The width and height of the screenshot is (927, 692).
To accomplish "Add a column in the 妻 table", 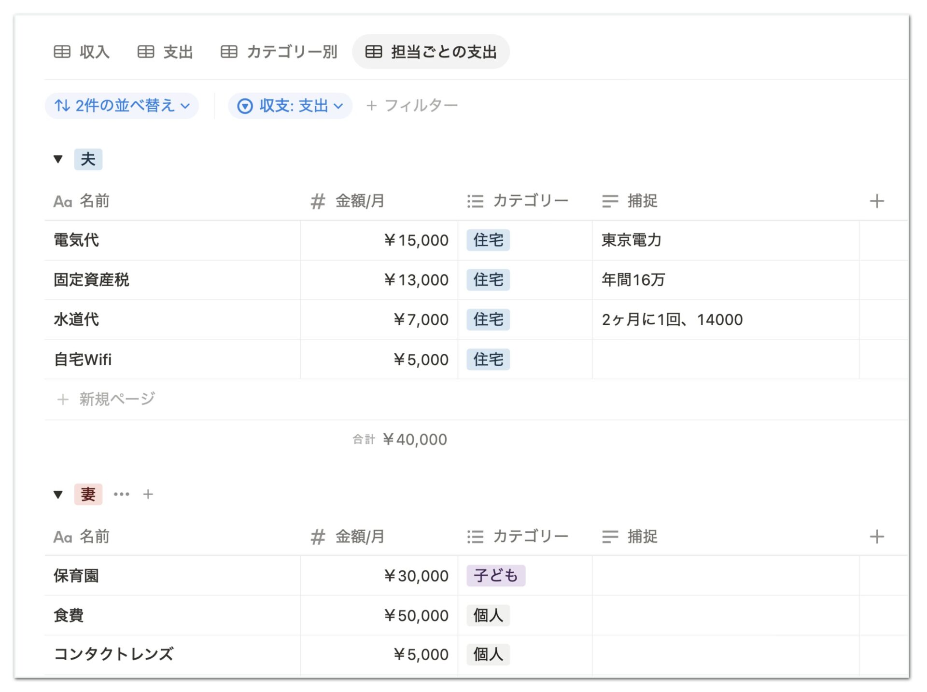I will 877,537.
